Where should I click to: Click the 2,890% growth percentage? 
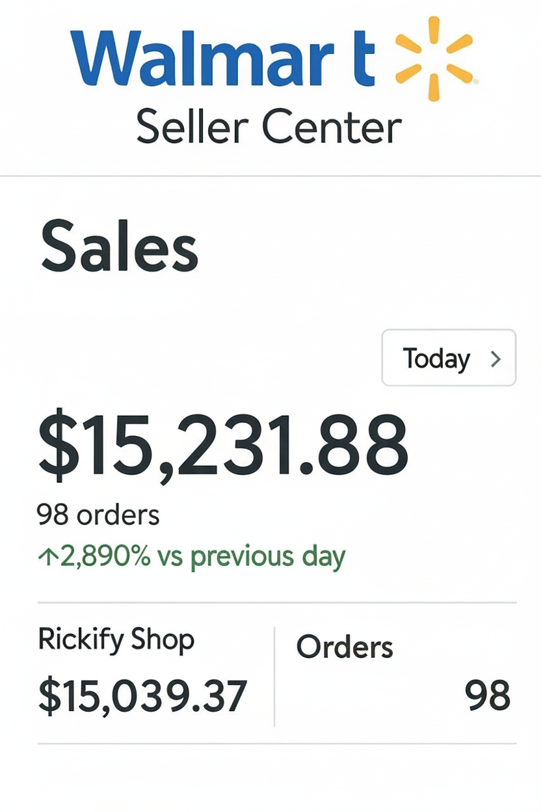[105, 558]
